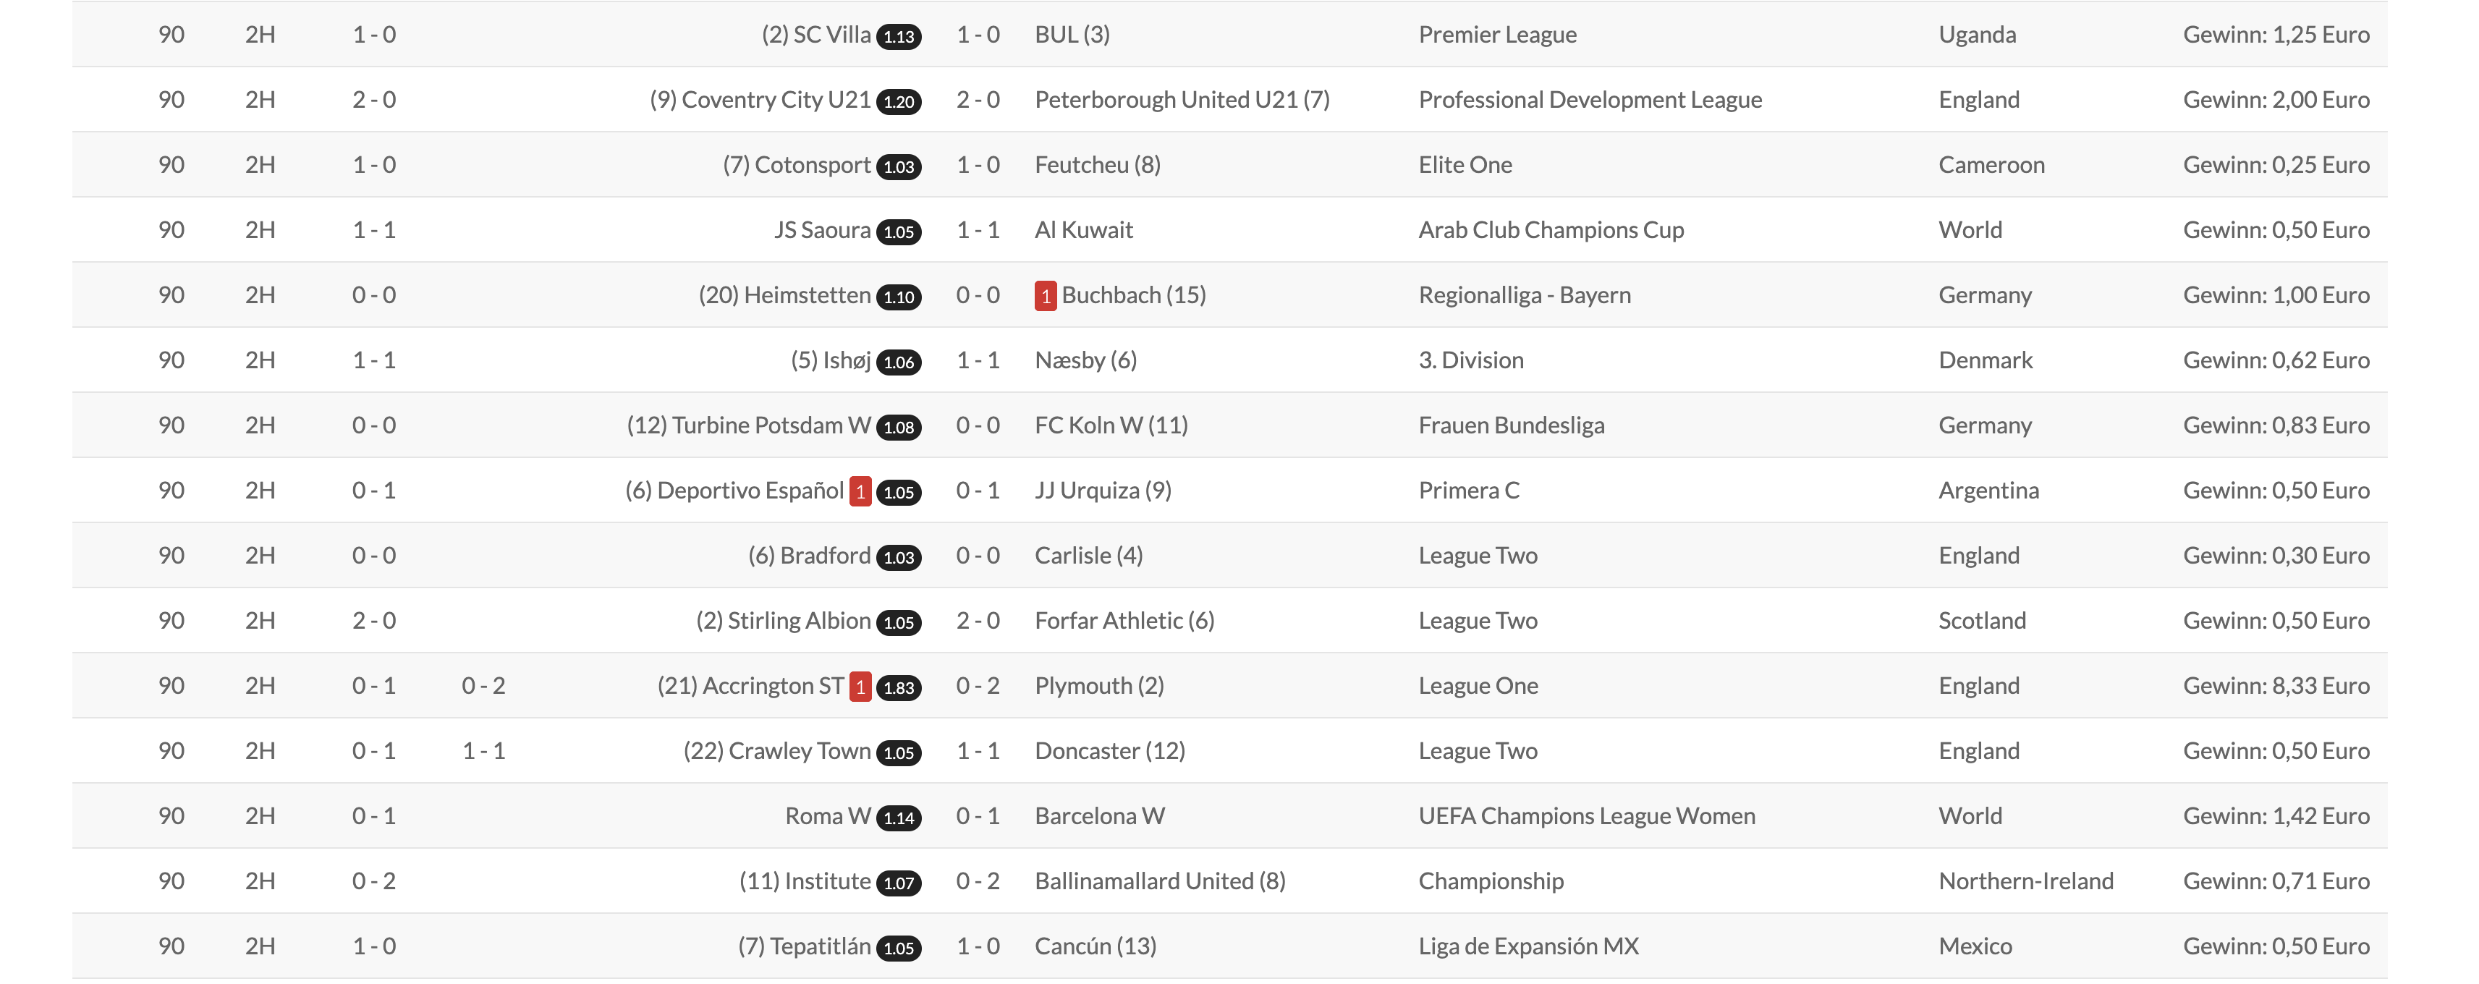Image resolution: width=2479 pixels, height=984 pixels.
Task: Select the Arab Club Champions Cup league
Action: [1551, 230]
